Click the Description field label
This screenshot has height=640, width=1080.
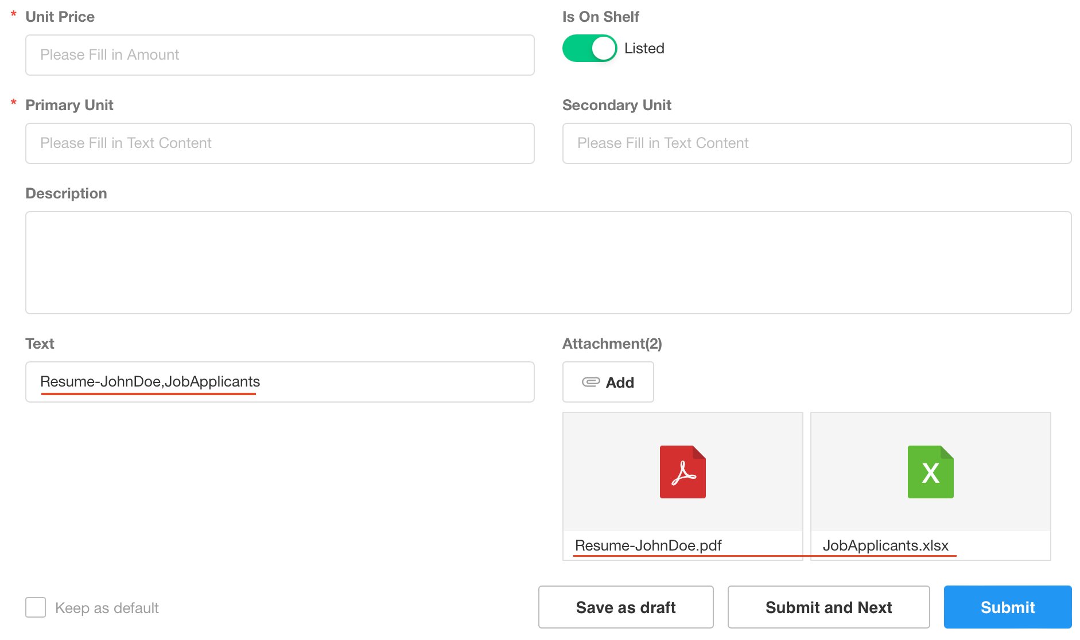[x=66, y=193]
